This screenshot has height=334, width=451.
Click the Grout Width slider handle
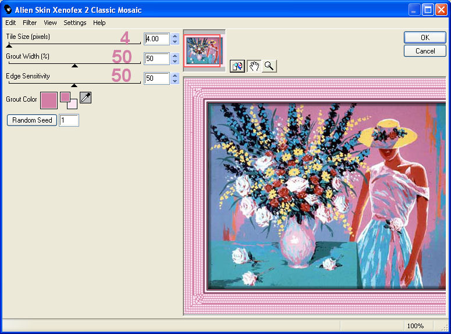(x=75, y=66)
